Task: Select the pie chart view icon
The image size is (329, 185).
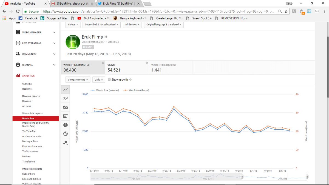Action: click(65, 125)
